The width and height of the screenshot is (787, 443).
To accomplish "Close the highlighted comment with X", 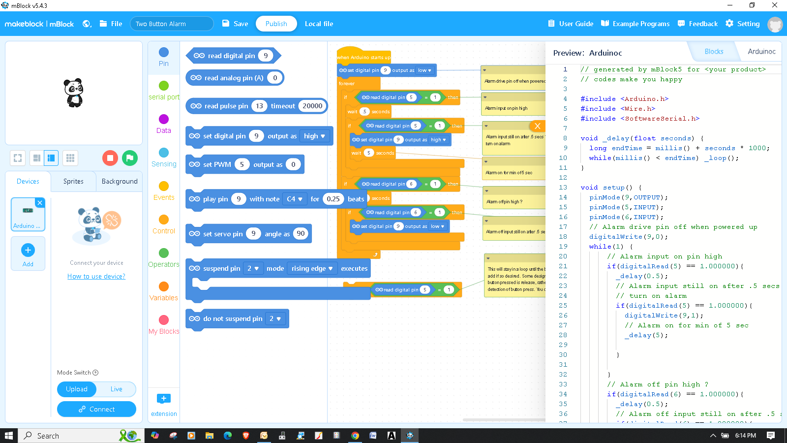I will pyautogui.click(x=538, y=126).
